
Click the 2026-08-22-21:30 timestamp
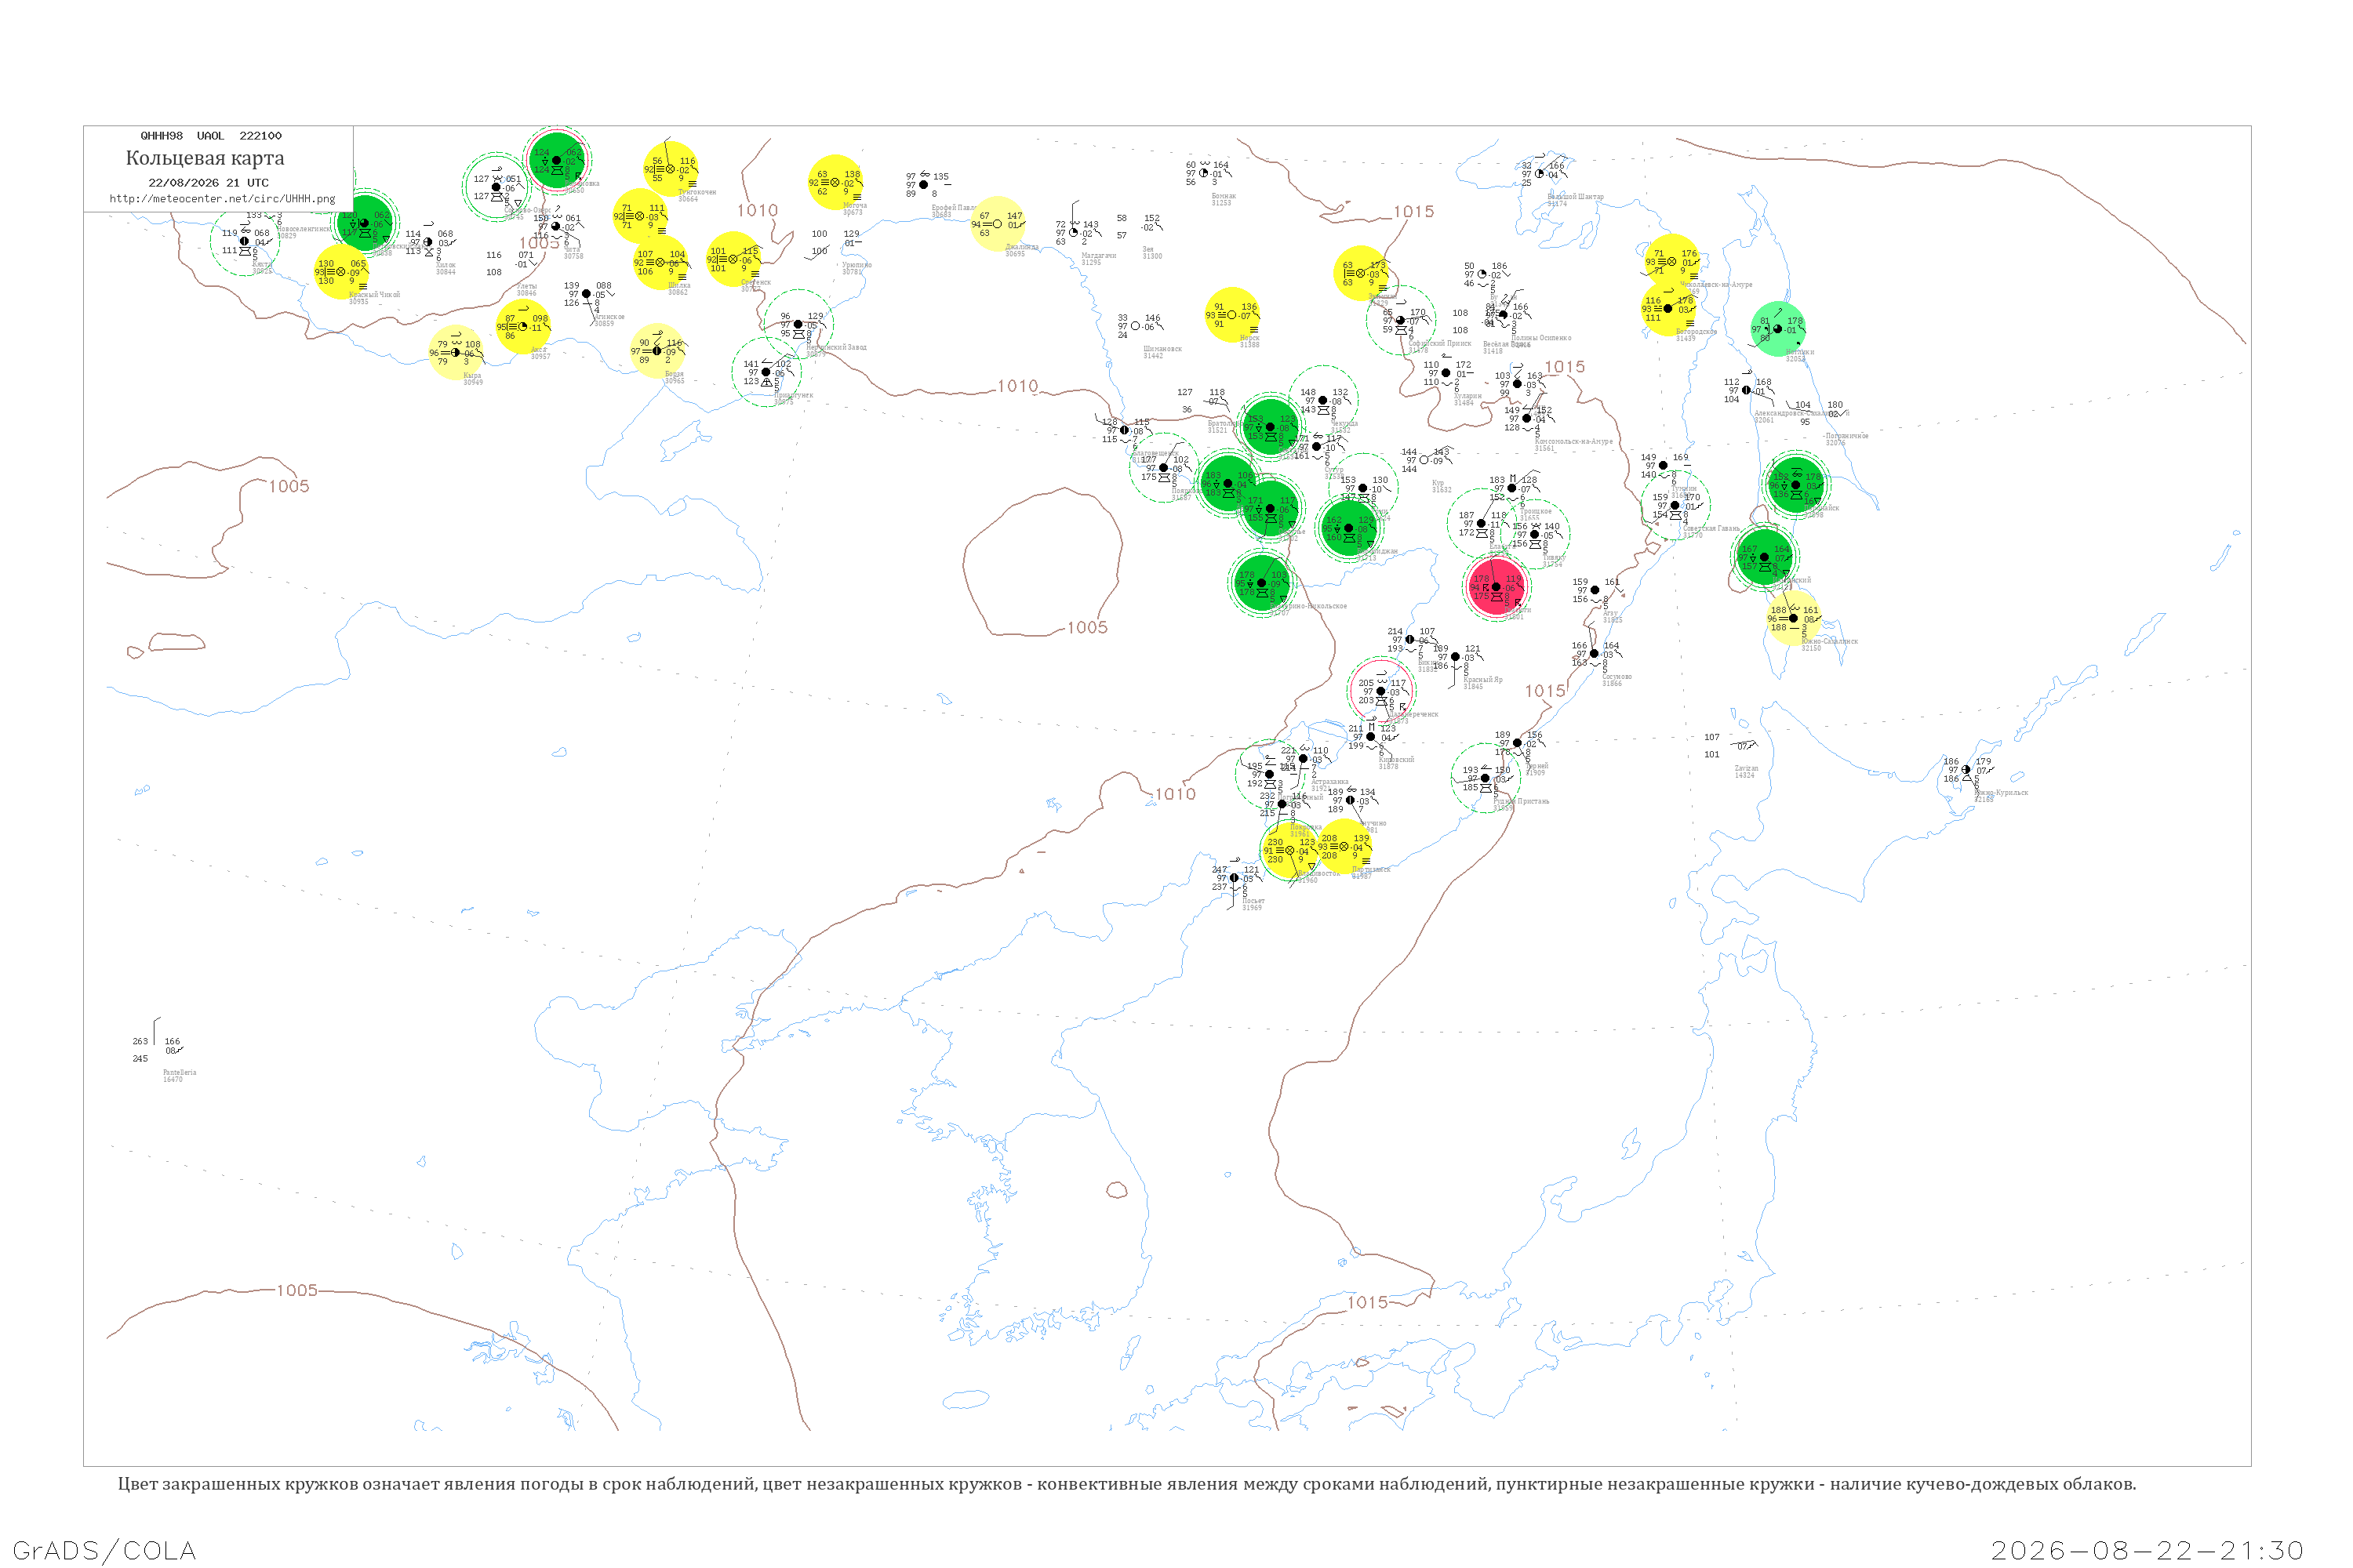(2147, 1551)
